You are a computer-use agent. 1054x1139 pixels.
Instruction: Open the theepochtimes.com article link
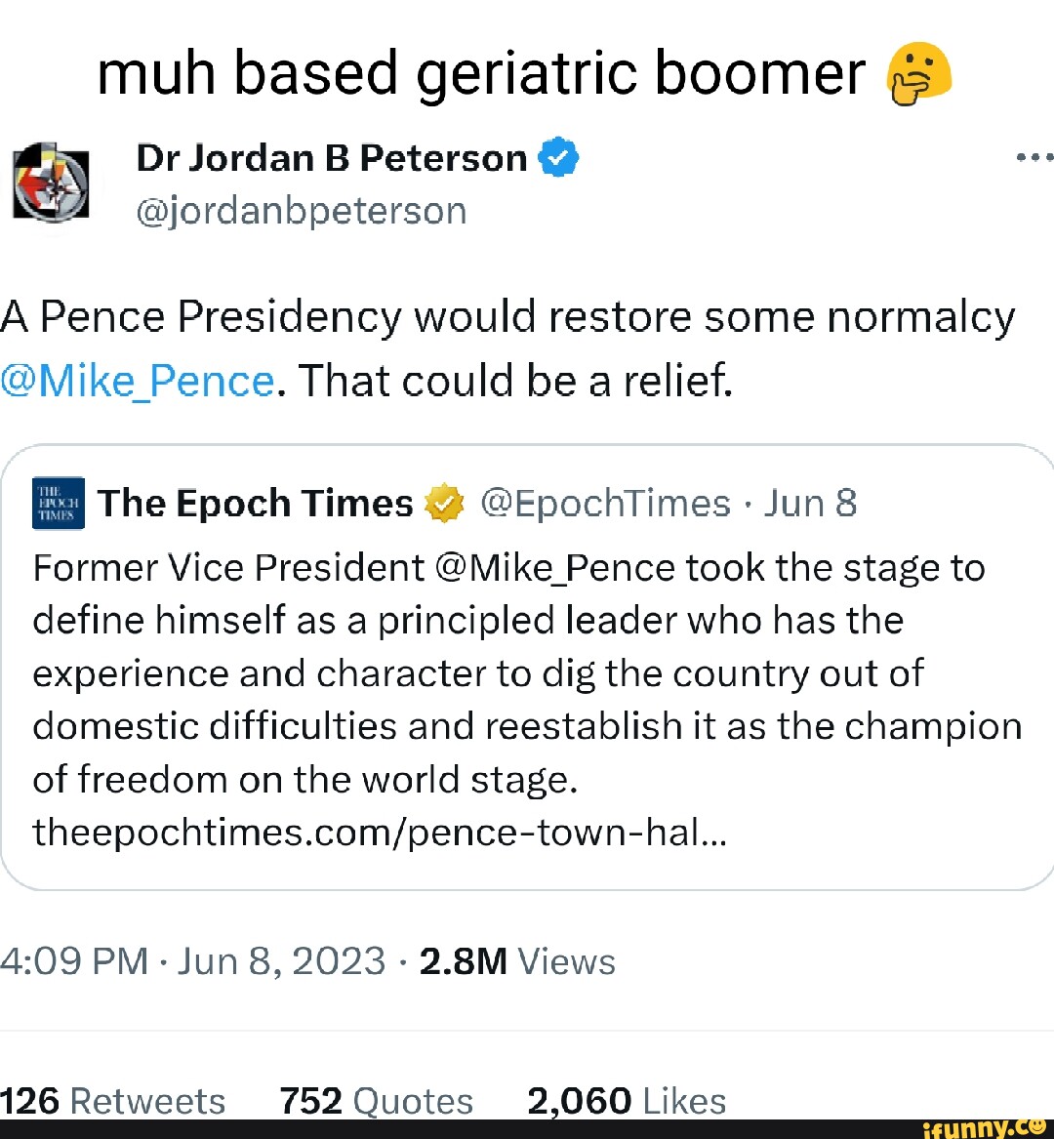(381, 833)
